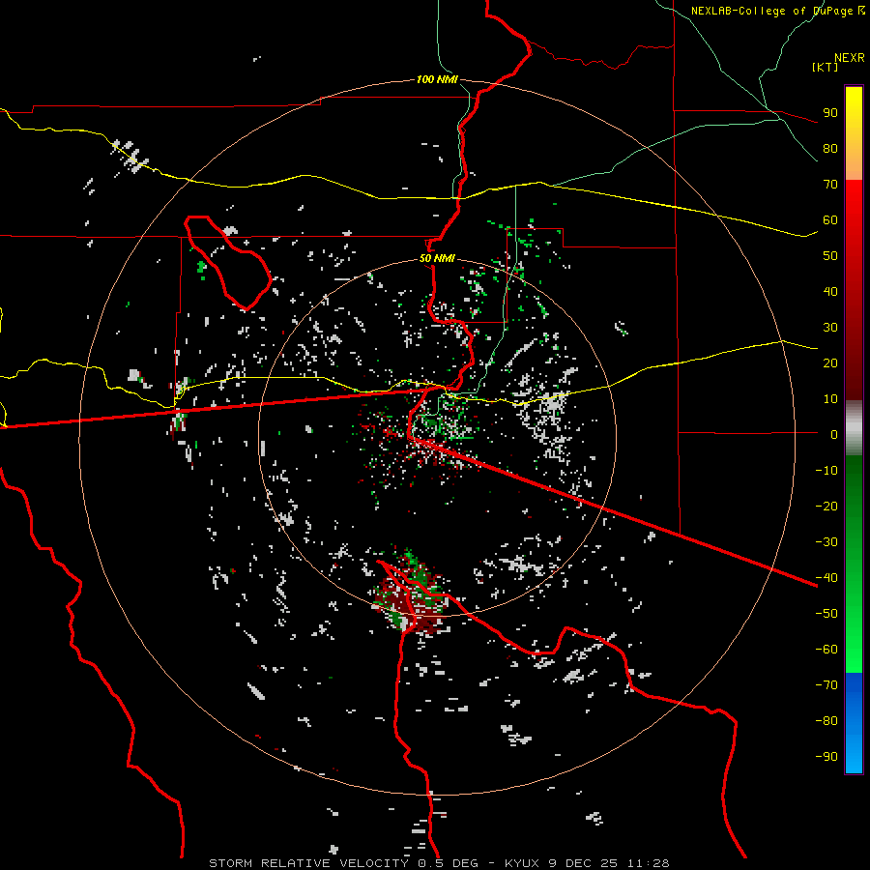The image size is (870, 870).
Task: Click the -10 value on the velocity scale
Action: click(826, 471)
